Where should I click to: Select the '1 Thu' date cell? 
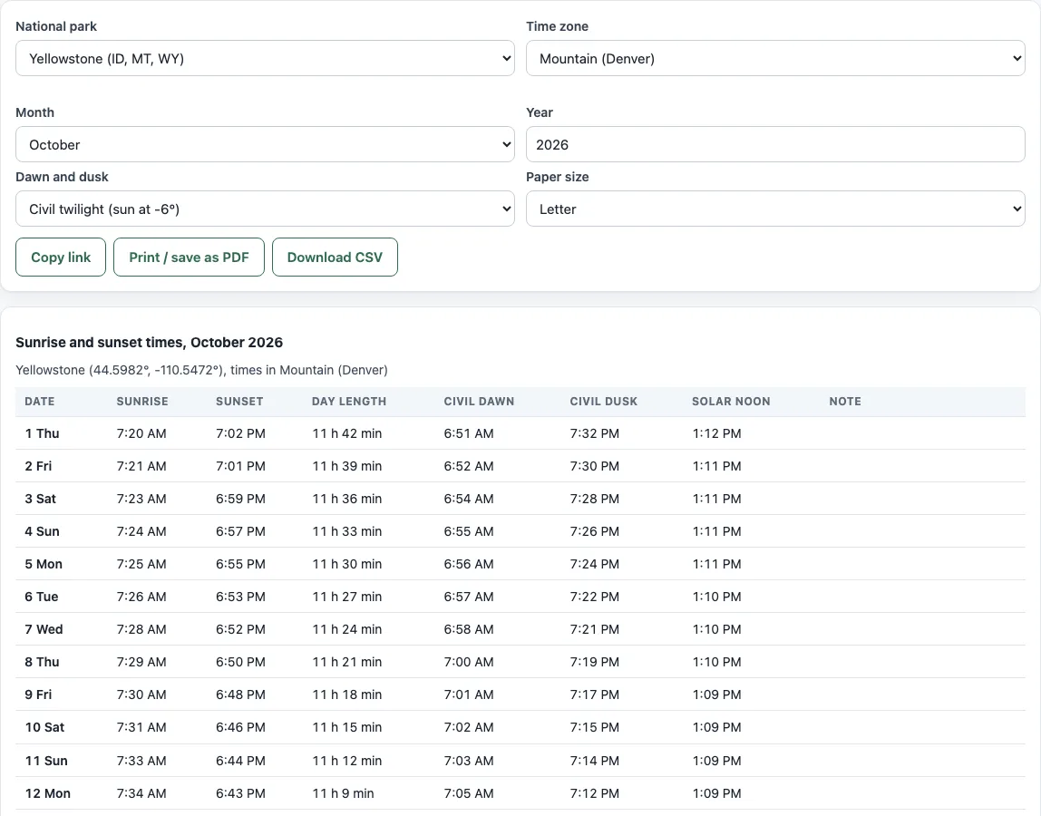[x=43, y=433]
